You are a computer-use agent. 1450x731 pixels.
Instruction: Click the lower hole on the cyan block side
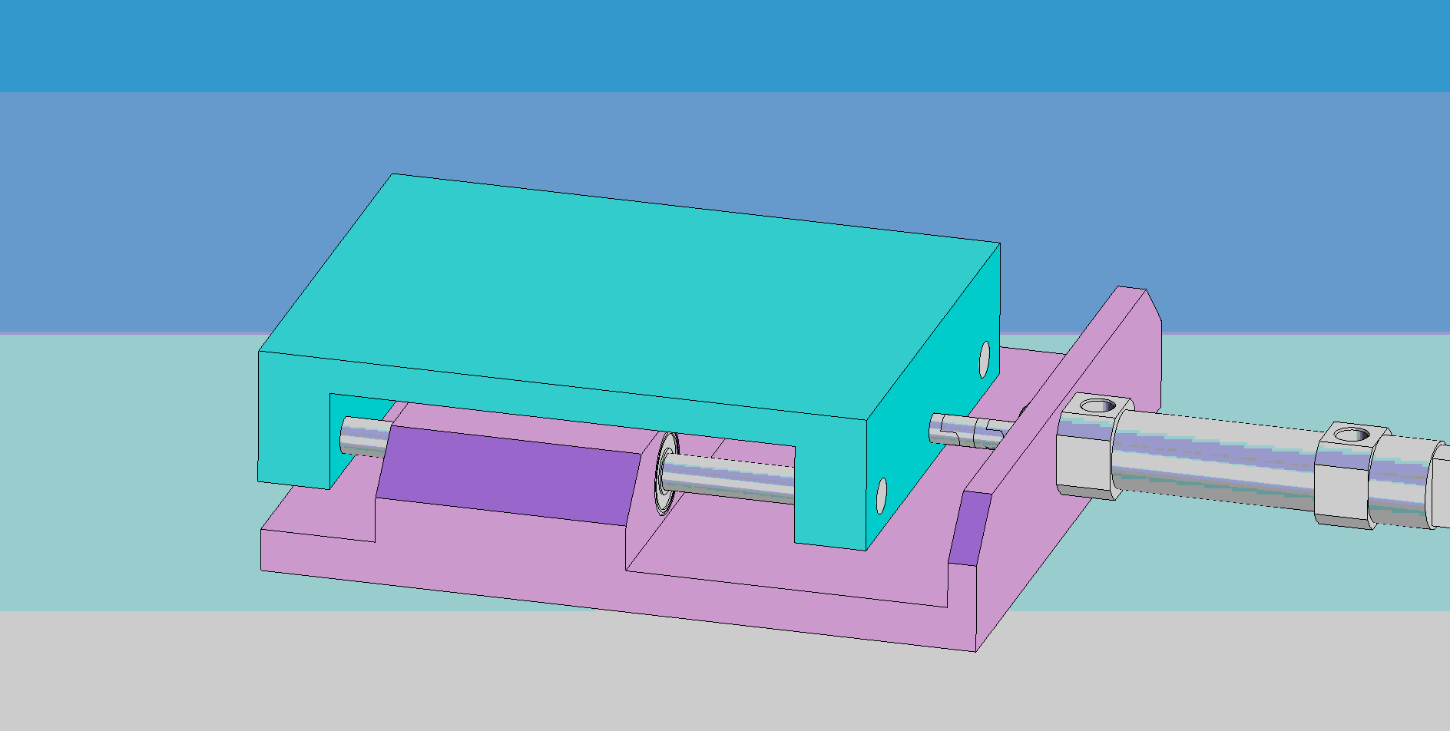click(x=882, y=495)
